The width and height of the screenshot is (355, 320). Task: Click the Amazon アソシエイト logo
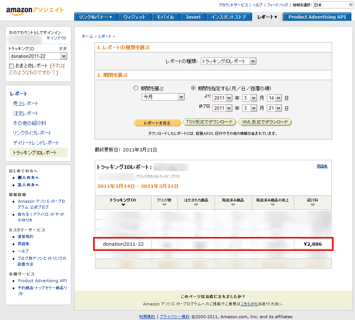[x=35, y=11]
